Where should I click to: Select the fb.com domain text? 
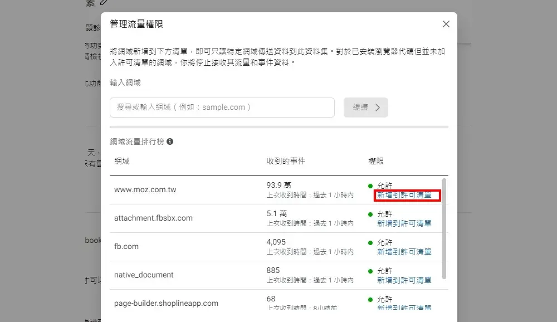click(x=126, y=247)
